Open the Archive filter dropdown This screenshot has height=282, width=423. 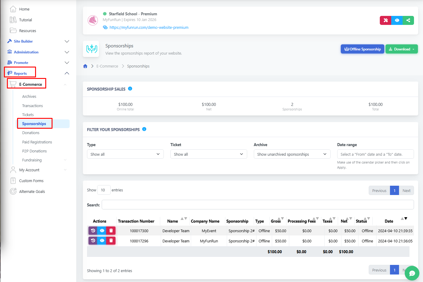(292, 154)
